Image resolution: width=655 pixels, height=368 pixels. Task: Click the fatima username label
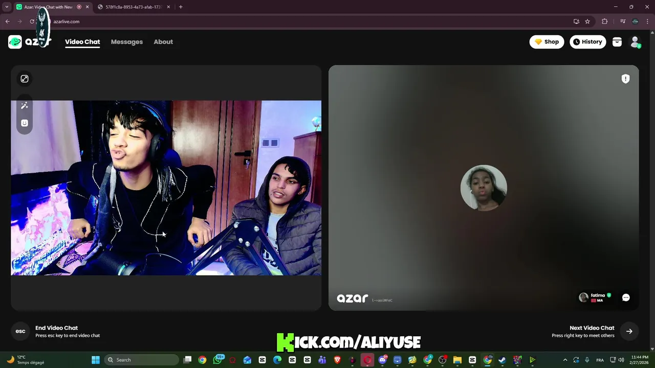click(598, 295)
